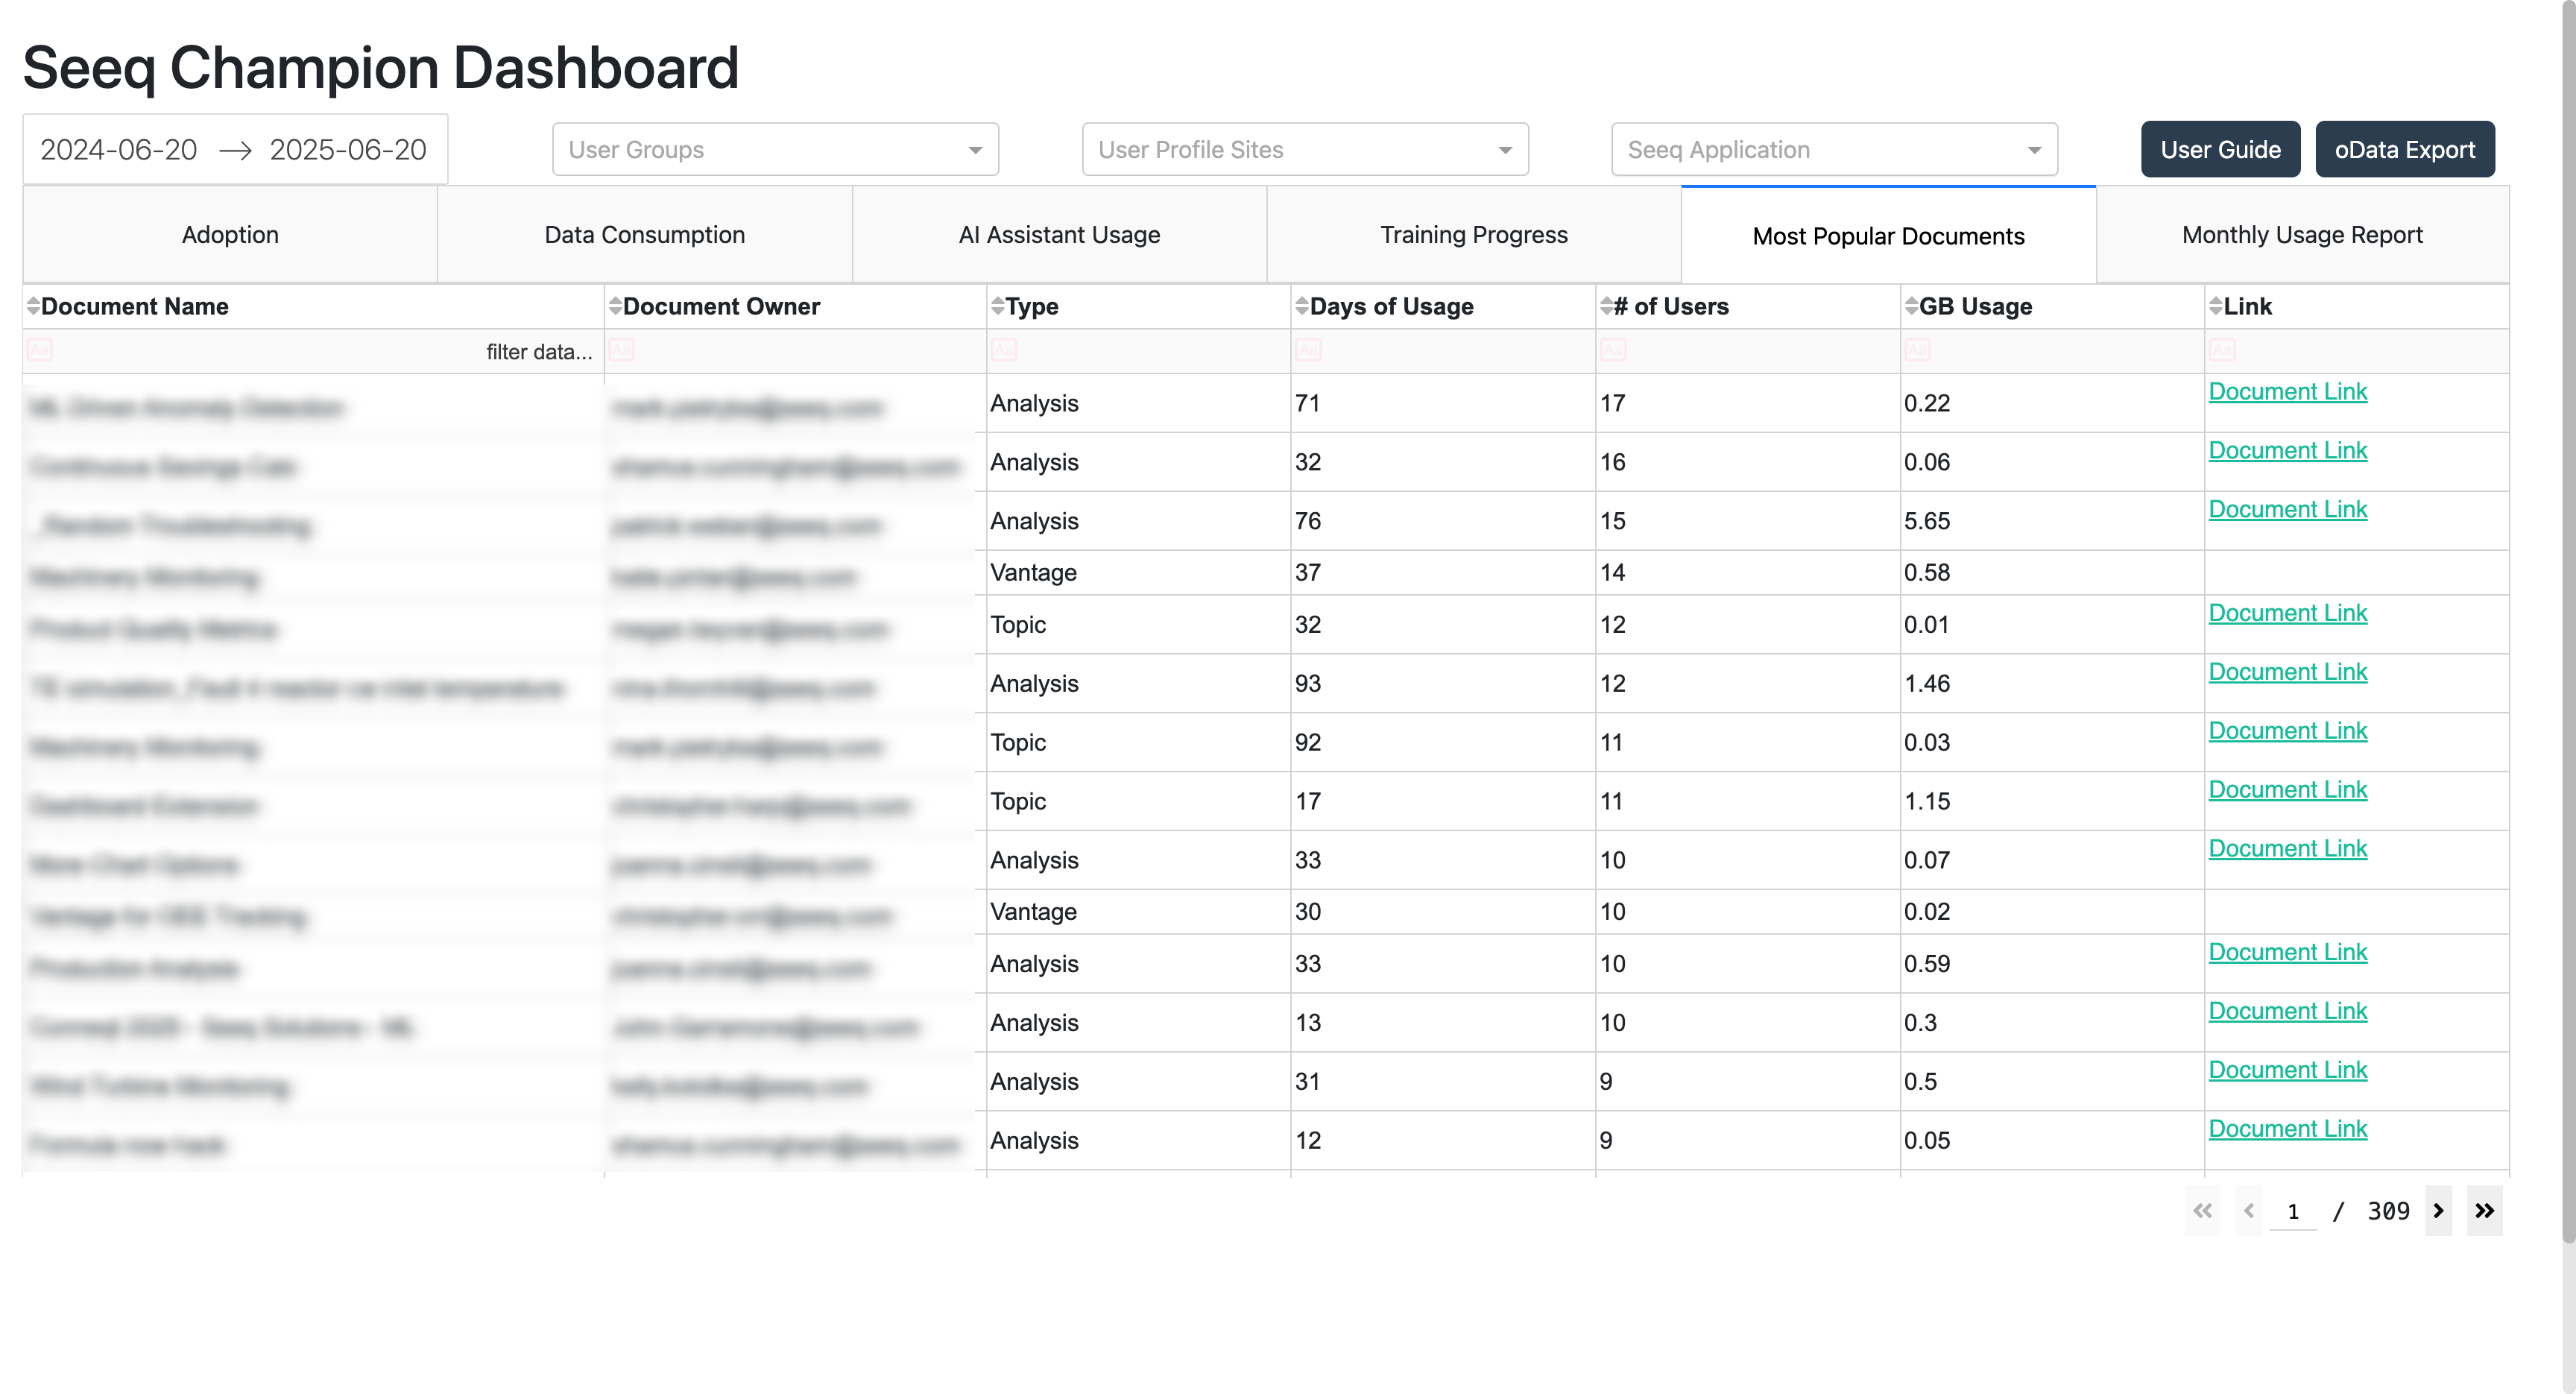Switch to the Data Consumption tab
The height and width of the screenshot is (1394, 2576).
click(x=645, y=235)
